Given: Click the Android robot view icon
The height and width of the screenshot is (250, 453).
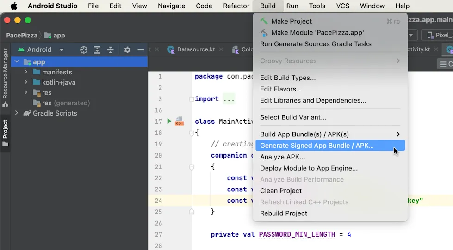Looking at the screenshot, I should (x=21, y=49).
